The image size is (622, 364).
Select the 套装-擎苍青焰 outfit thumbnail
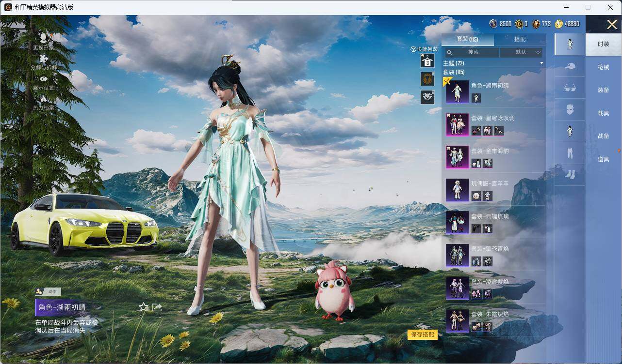(x=458, y=255)
